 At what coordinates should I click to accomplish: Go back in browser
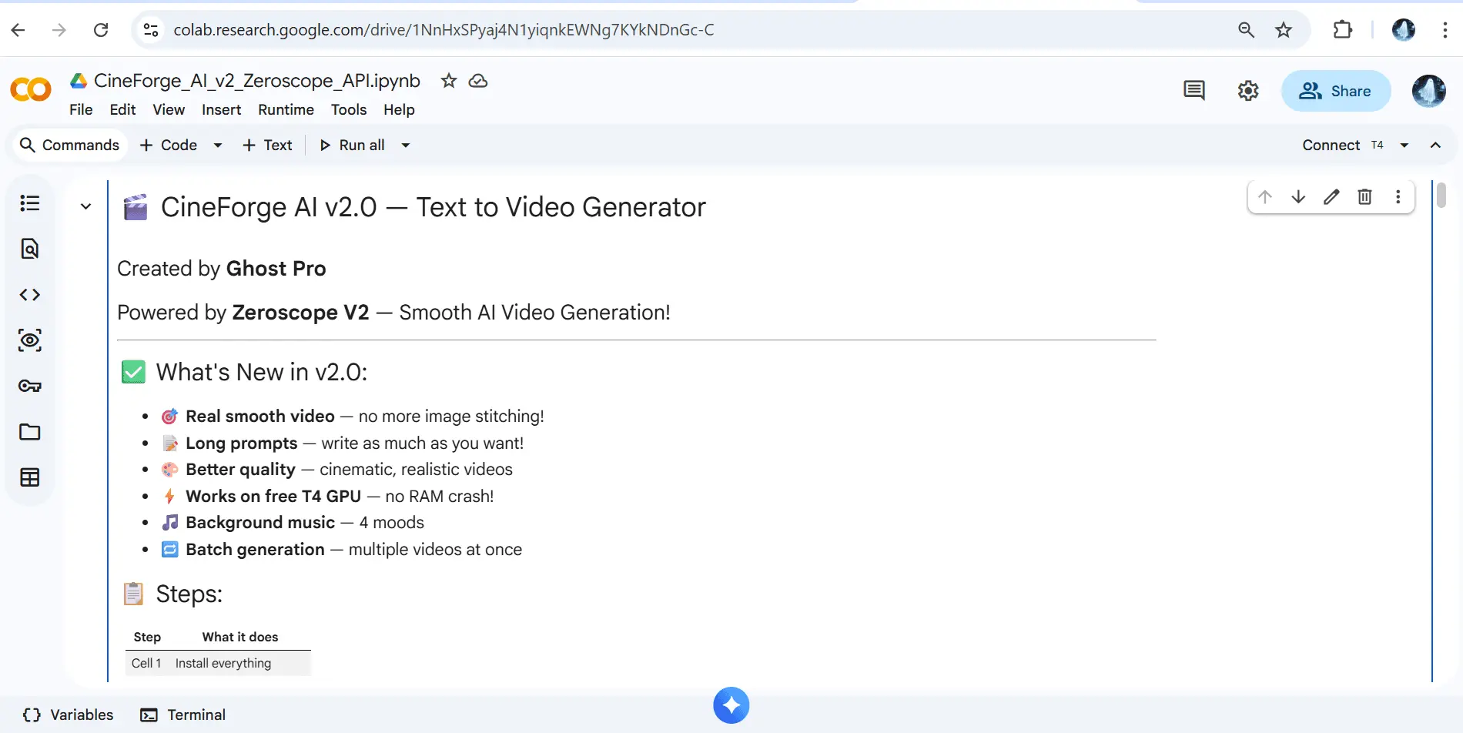pos(18,30)
